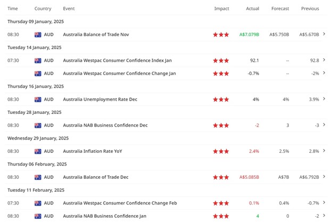Screen dimensions: 332x222
Task: Expand the Westpac Consumer Confidence Change Jan row arrow
Action: coord(325,73)
